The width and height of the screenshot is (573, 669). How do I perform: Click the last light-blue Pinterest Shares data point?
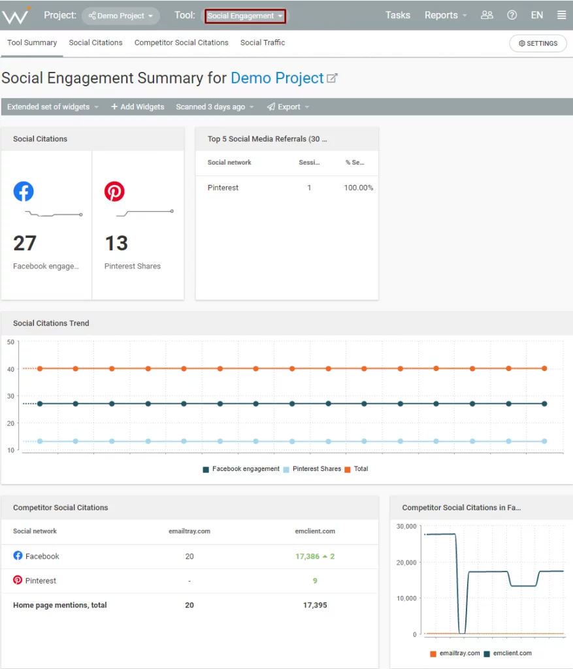[x=544, y=441]
